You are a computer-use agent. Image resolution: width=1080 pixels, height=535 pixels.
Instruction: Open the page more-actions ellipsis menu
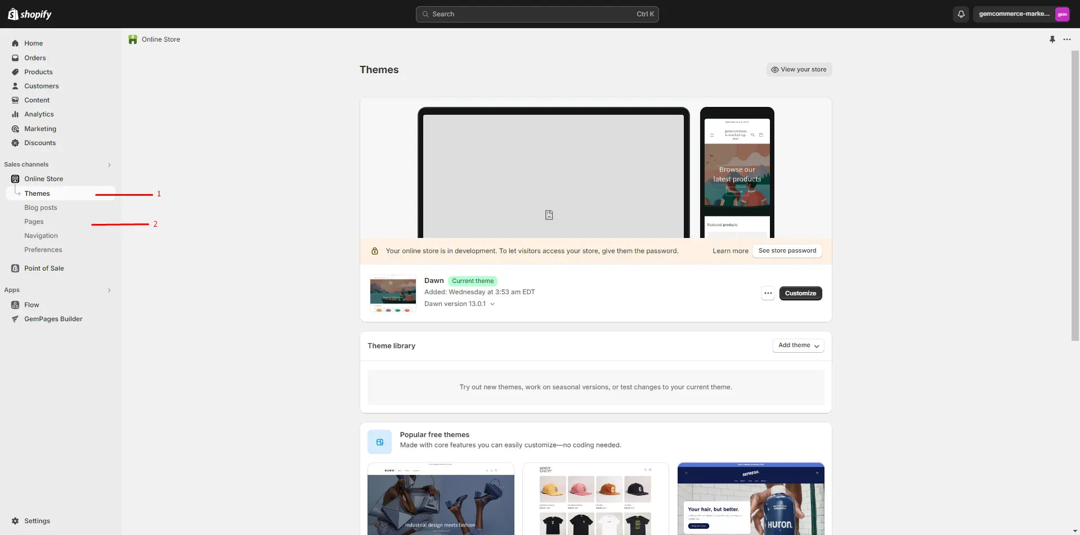(1066, 39)
